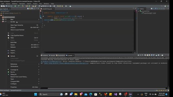The height and width of the screenshot is (97, 173).
Task: Open the Windows Start menu
Action: click(36, 94)
